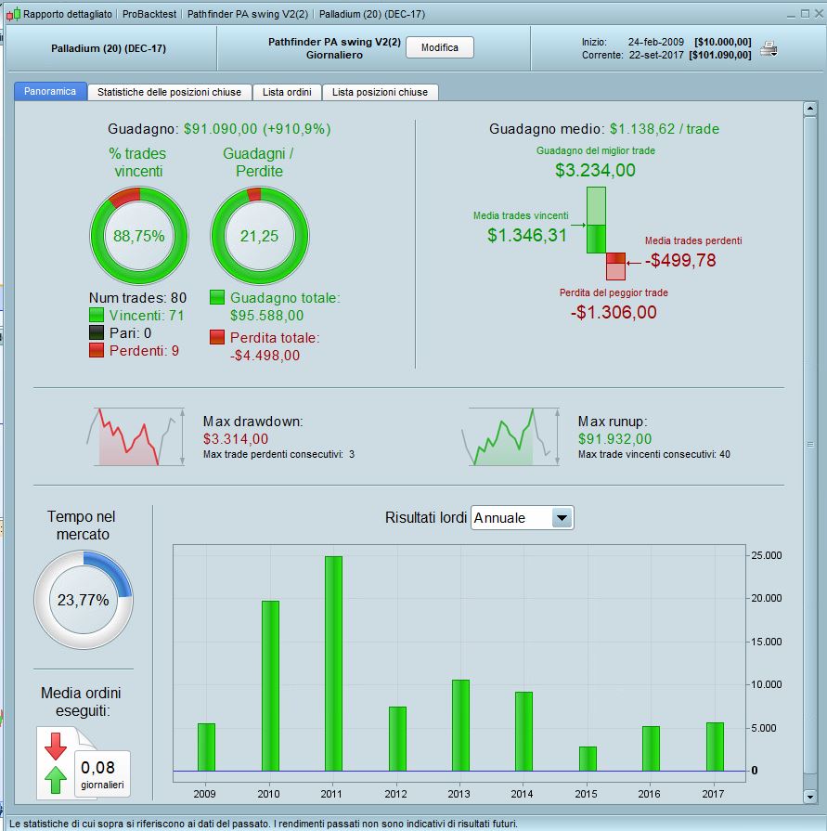Click the green Vincenti legend swatch
This screenshot has width=827, height=831.
[97, 316]
